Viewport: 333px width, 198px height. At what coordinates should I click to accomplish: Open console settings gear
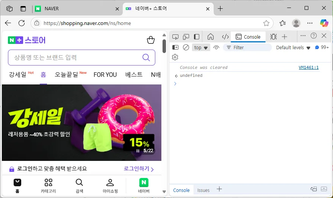(x=175, y=57)
